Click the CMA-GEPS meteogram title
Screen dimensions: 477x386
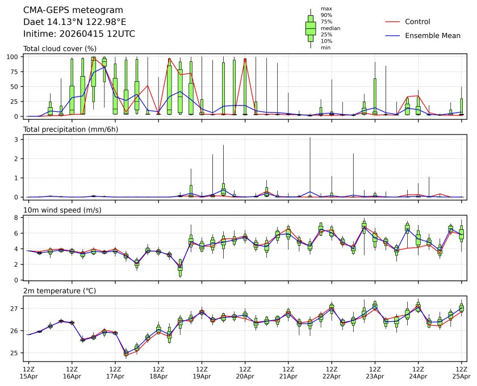tap(65, 10)
